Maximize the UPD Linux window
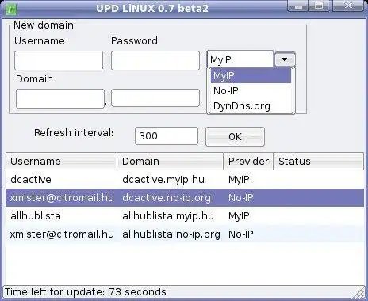Image resolution: width=368 pixels, height=301 pixels. pos(320,6)
